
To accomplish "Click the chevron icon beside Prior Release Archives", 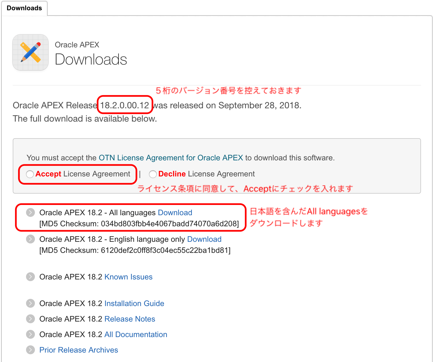I will 30,350.
